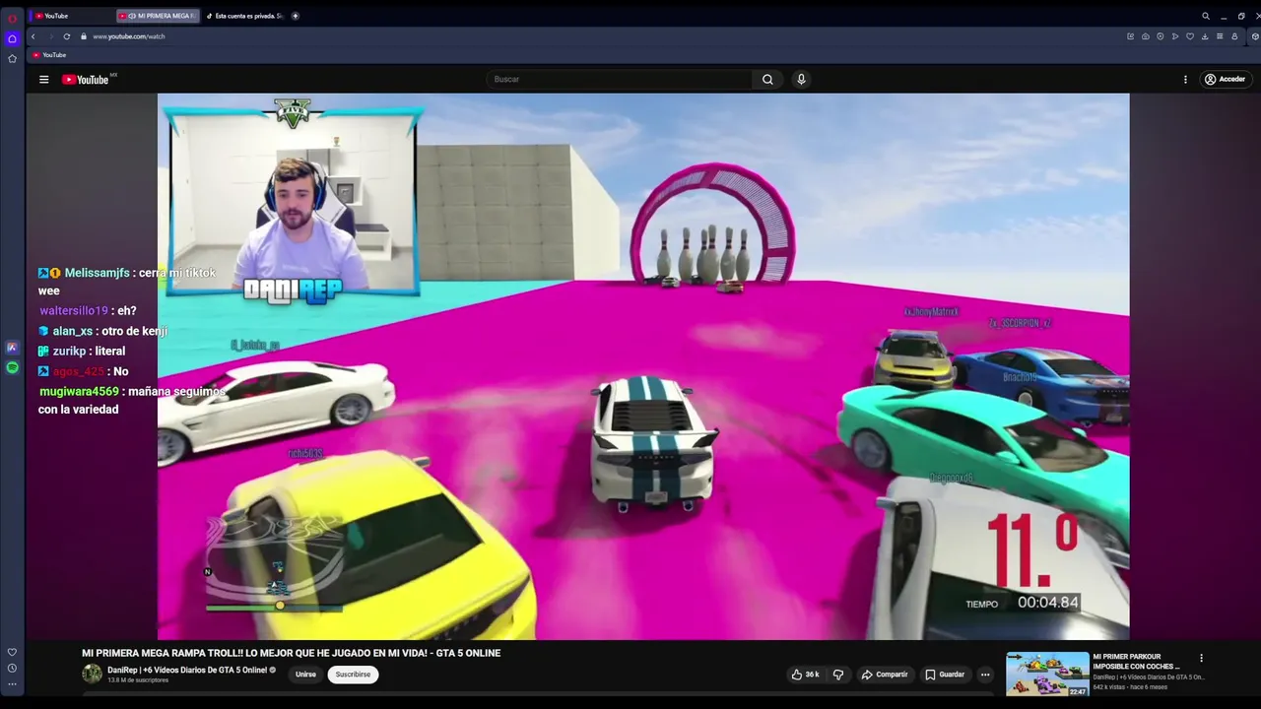Save the video using Guardar

tap(945, 675)
